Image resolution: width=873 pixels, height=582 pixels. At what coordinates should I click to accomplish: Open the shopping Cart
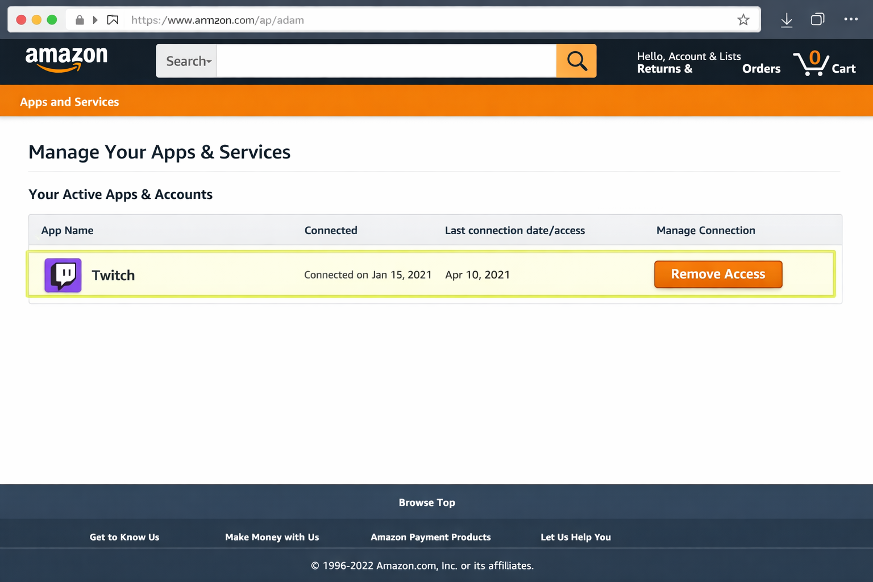[x=844, y=68]
